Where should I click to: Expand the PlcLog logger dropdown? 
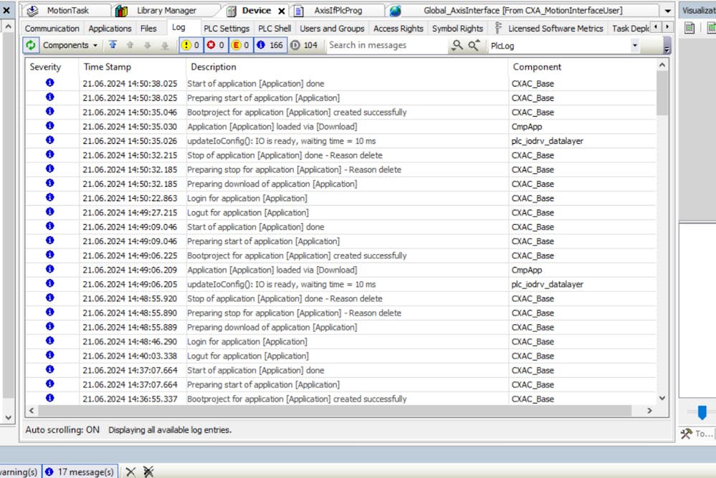click(634, 45)
